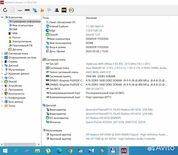Expand the Дисплей tree node
Viewport: 178px width, 155px height.
click(2, 65)
